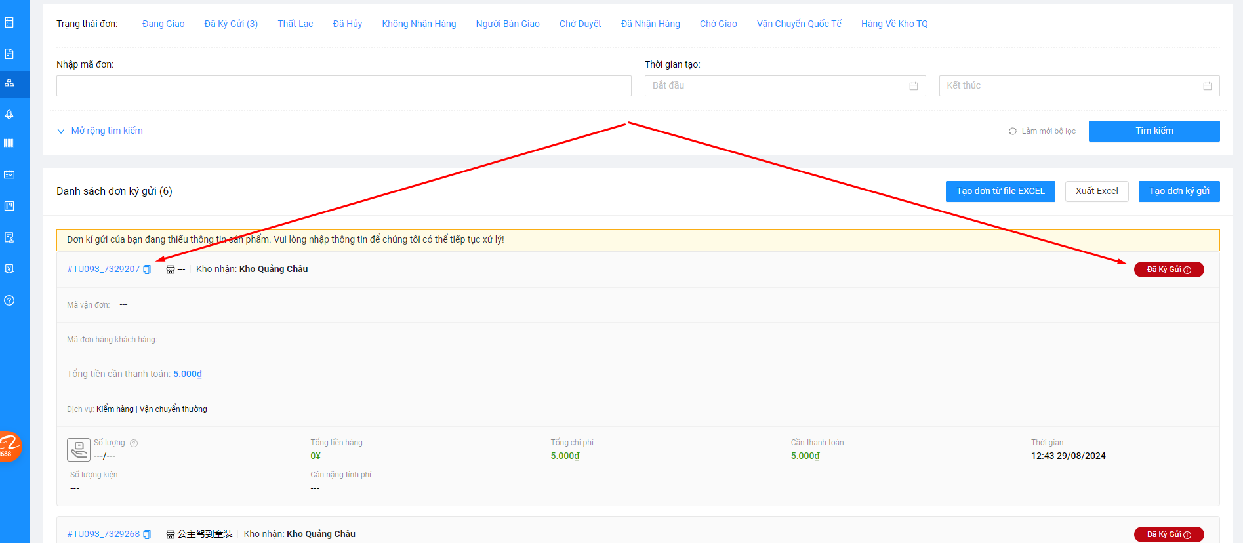Open the Bắt đầu start date picker

click(785, 86)
